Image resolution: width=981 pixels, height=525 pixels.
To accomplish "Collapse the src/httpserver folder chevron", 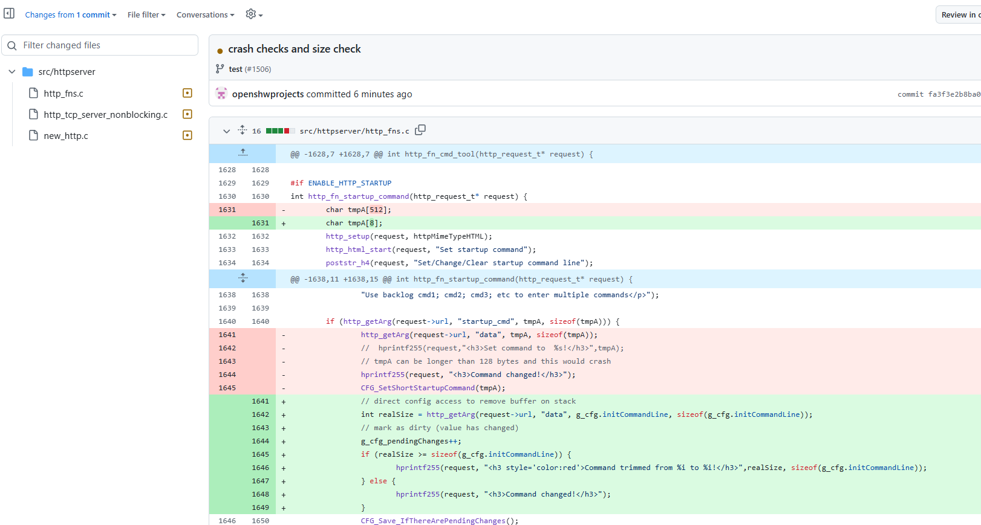I will 11,72.
